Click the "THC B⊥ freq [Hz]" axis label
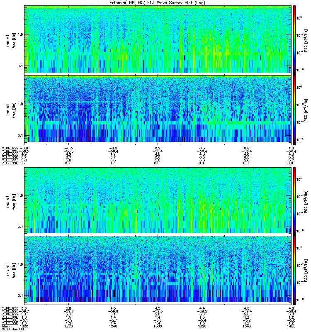This screenshot has width=311, height=332. tap(11, 202)
